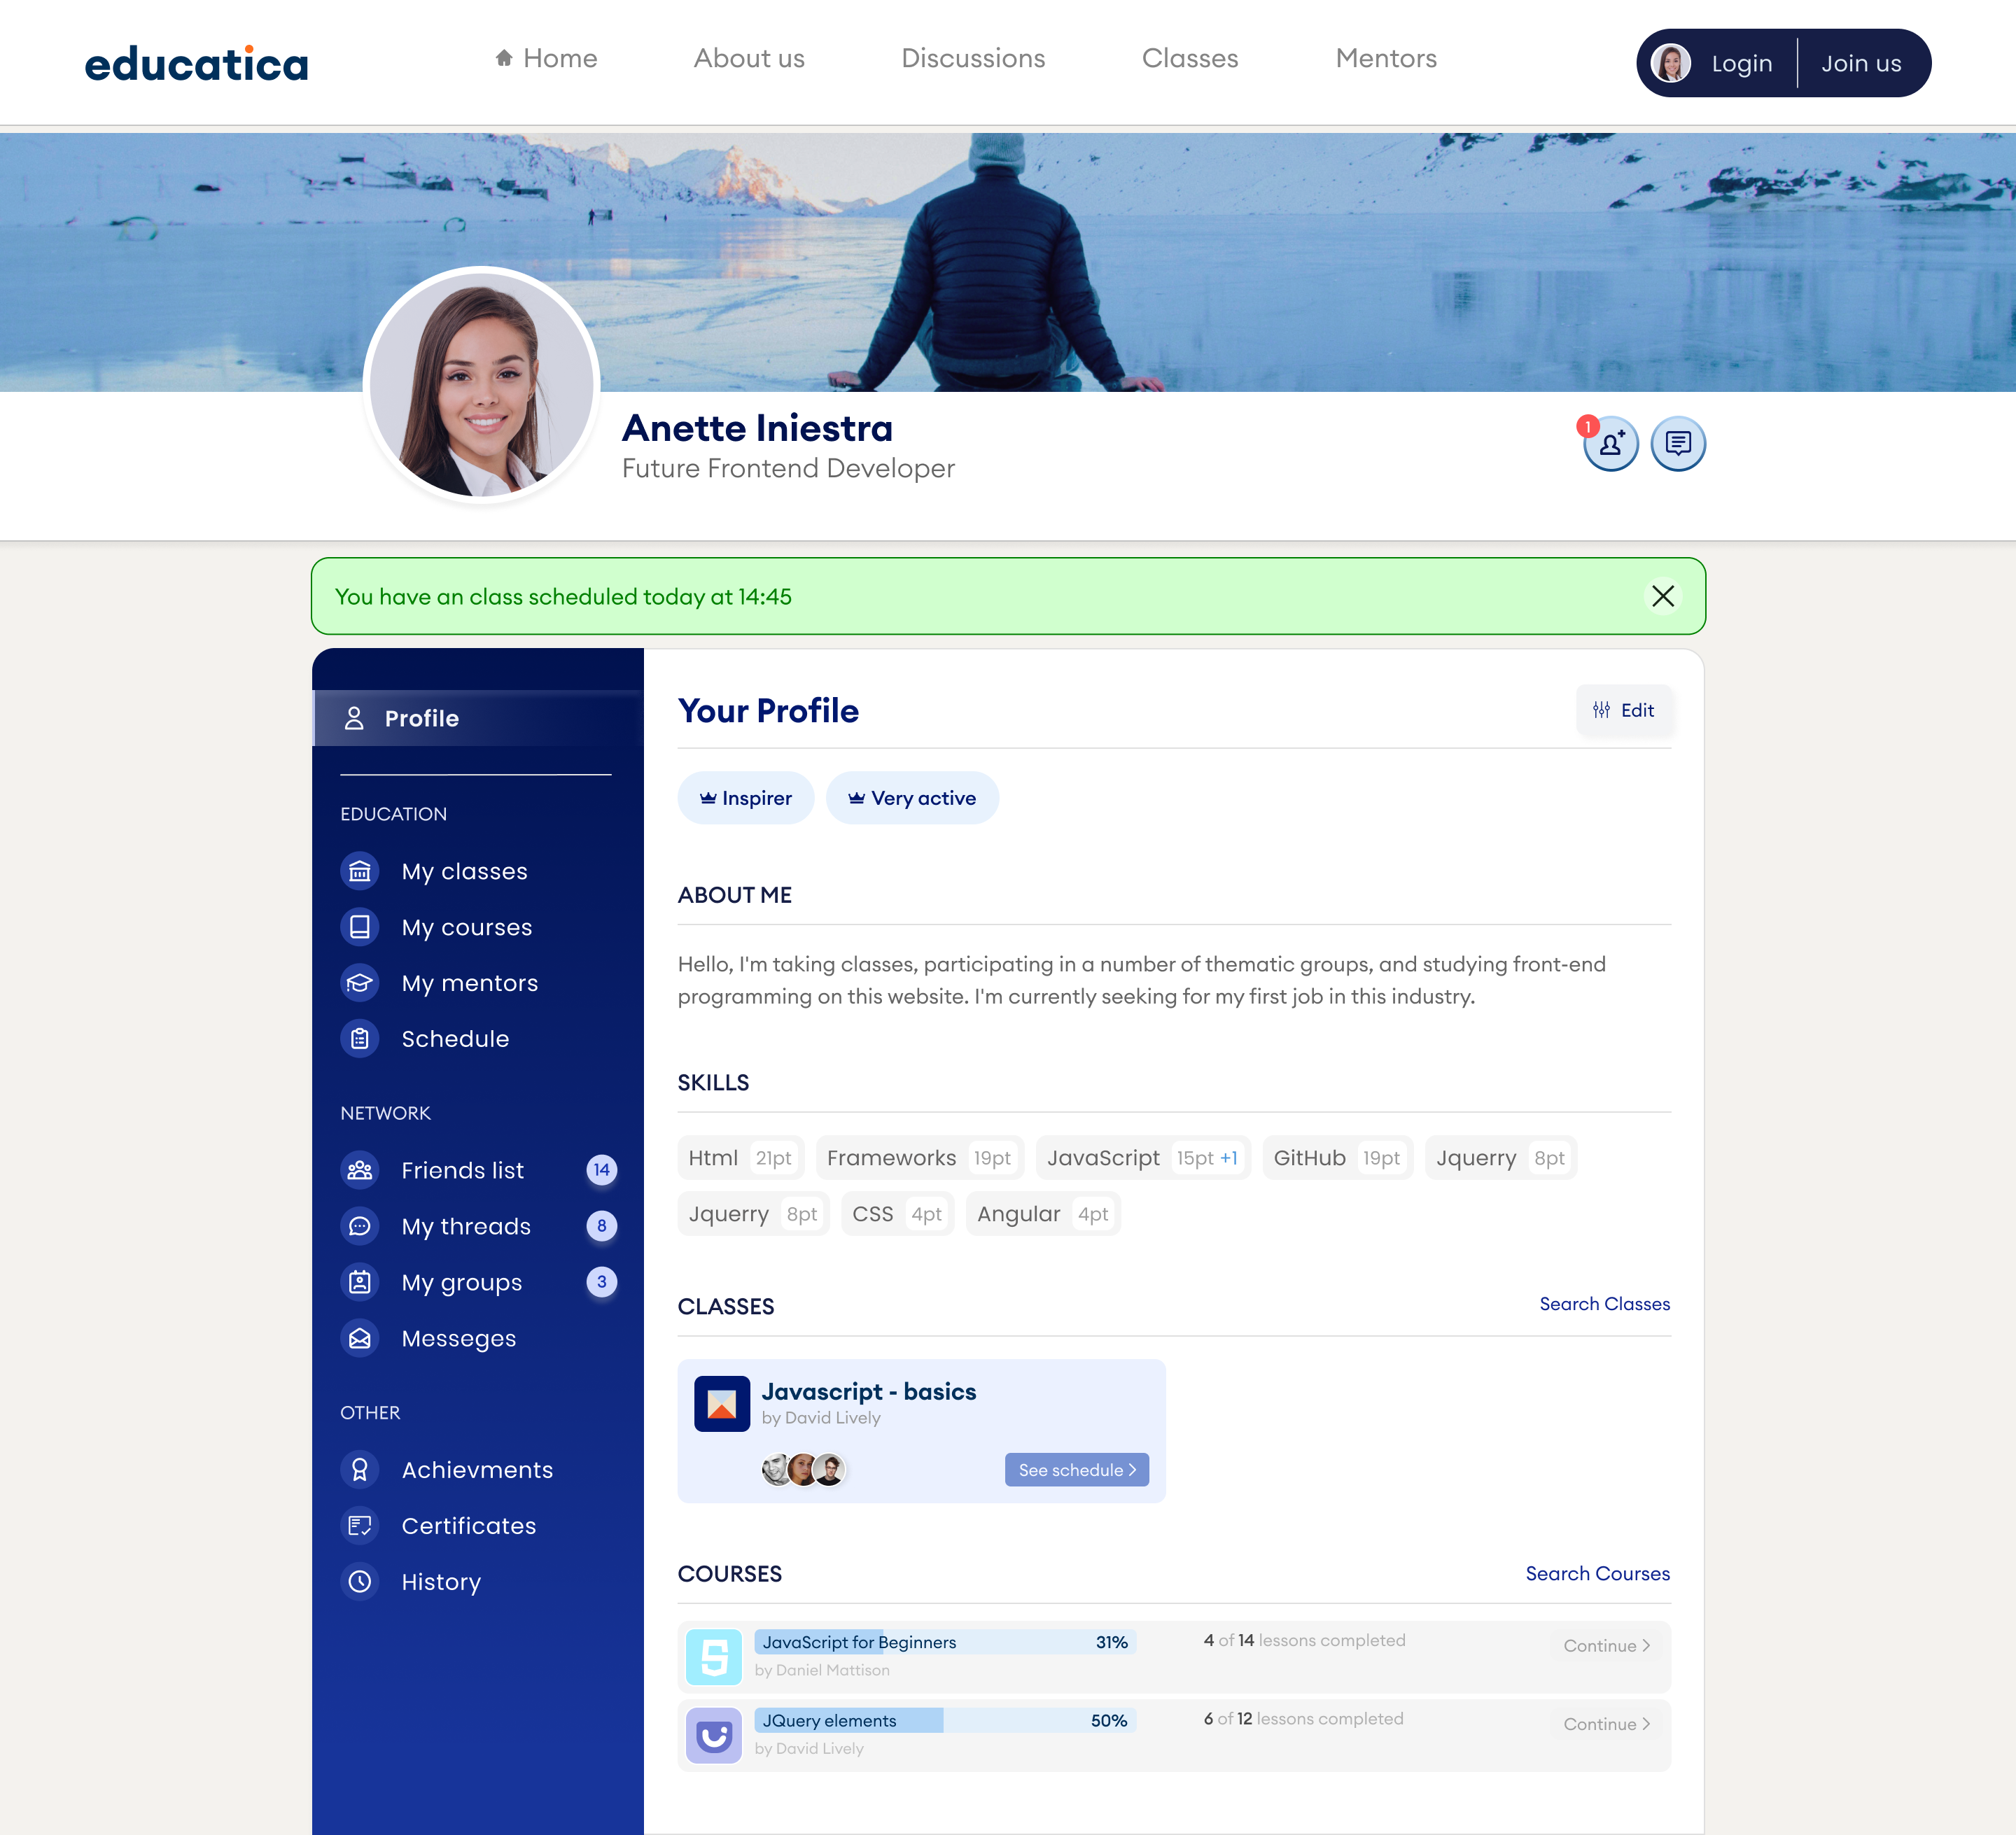Click the Edit profile button
This screenshot has width=2016, height=1835.
[x=1623, y=710]
